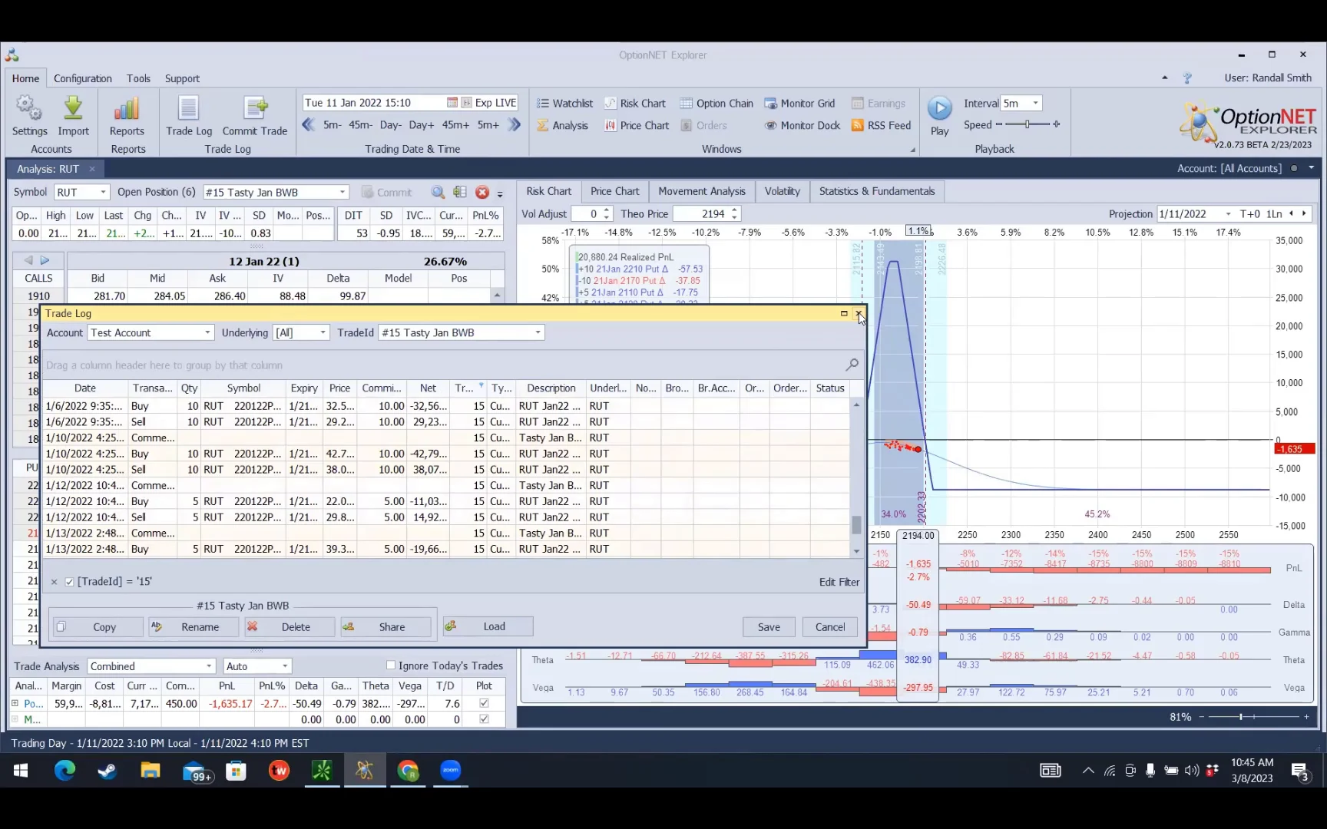Open the Underlying [All] dropdown
1327x829 pixels.
(323, 333)
